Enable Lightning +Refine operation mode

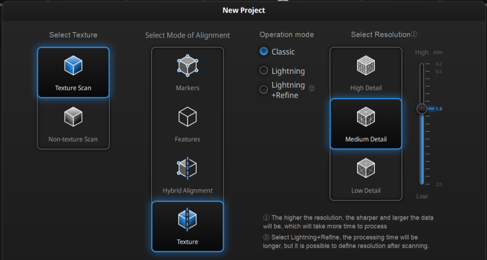264,90
